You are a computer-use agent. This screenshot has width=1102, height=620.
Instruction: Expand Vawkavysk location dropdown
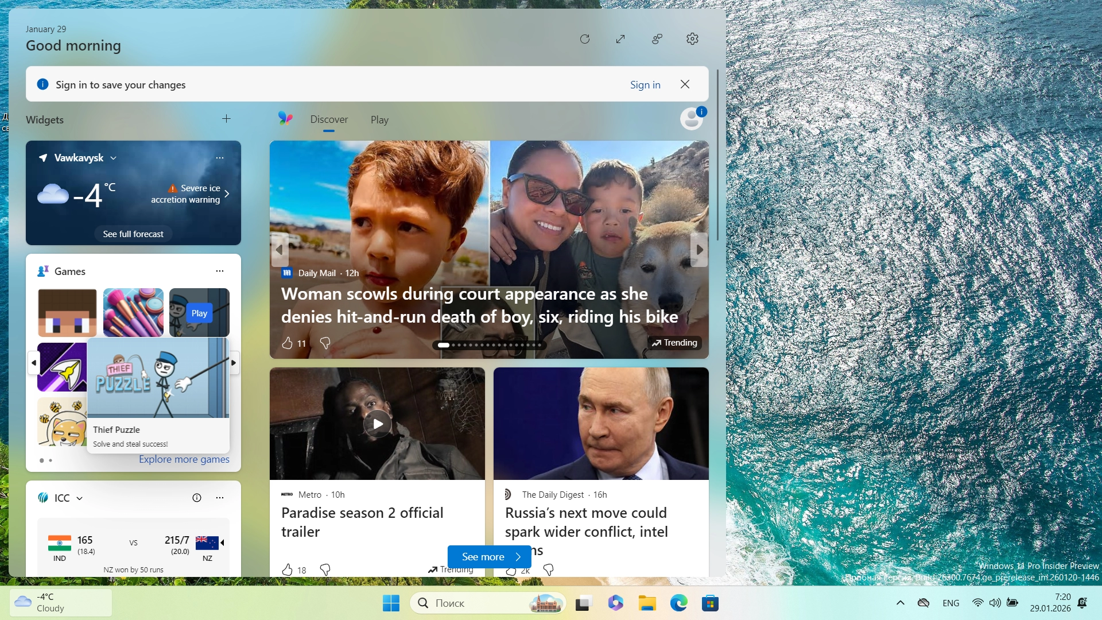point(114,158)
